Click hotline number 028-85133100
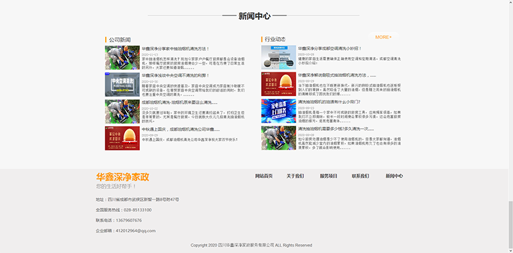The image size is (513, 253). click(x=137, y=210)
